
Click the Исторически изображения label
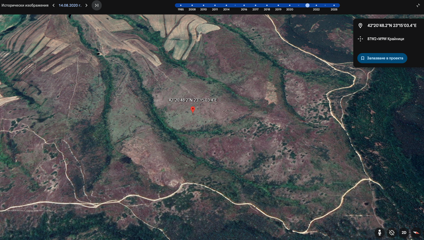(25, 5)
